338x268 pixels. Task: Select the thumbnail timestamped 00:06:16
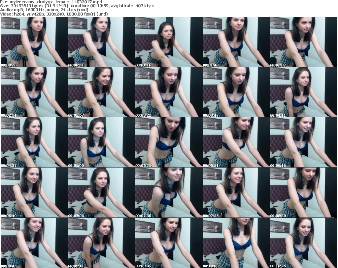[304, 142]
